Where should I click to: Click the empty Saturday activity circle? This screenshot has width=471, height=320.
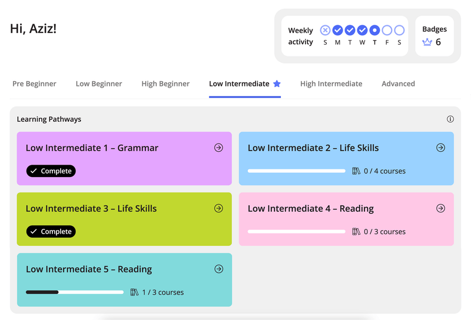[399, 31]
